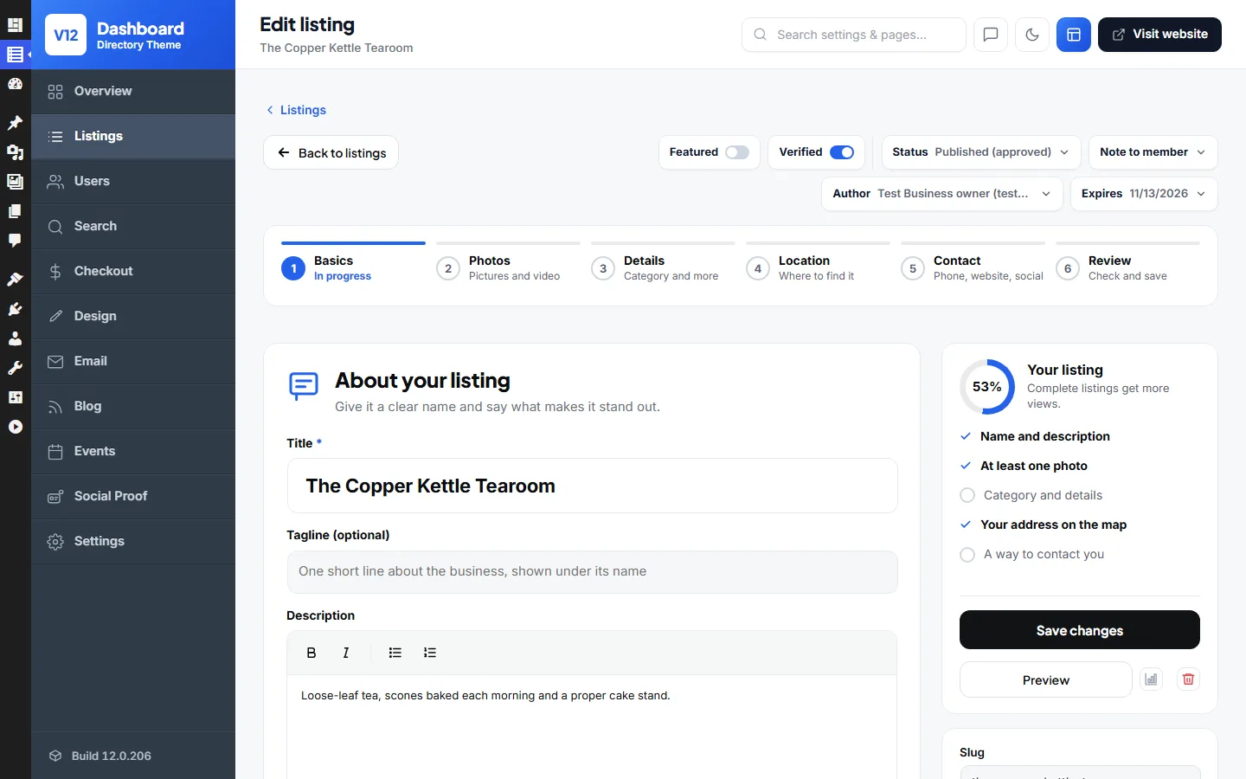Click the blue layout panel icon
Viewport: 1246px width, 779px height.
[1074, 35]
